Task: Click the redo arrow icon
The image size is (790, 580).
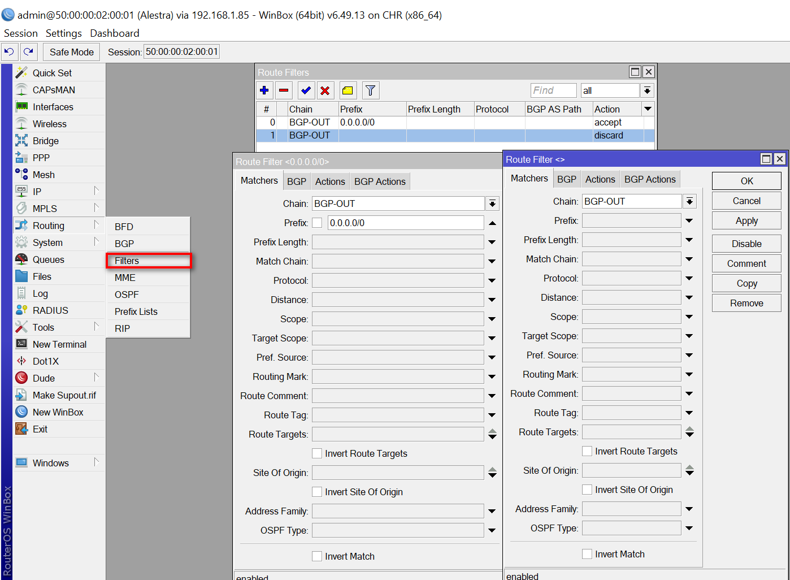Action: click(28, 51)
